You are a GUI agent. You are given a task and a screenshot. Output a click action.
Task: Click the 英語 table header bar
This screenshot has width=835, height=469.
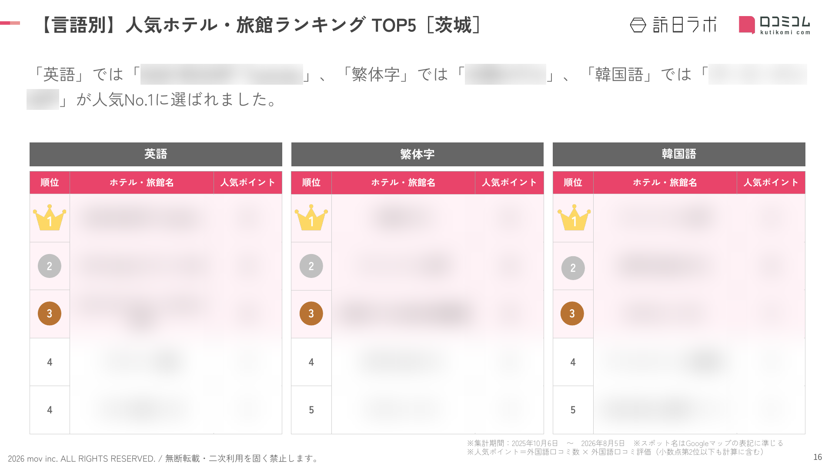click(156, 154)
